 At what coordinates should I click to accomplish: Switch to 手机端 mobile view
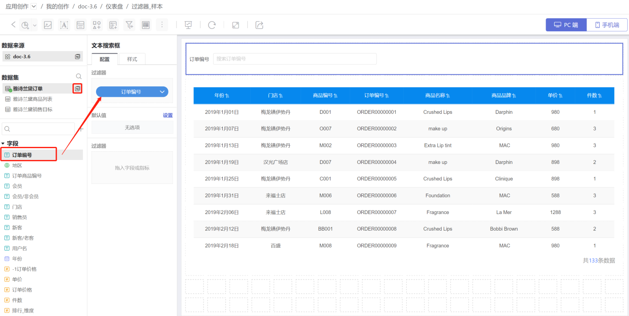pyautogui.click(x=607, y=25)
